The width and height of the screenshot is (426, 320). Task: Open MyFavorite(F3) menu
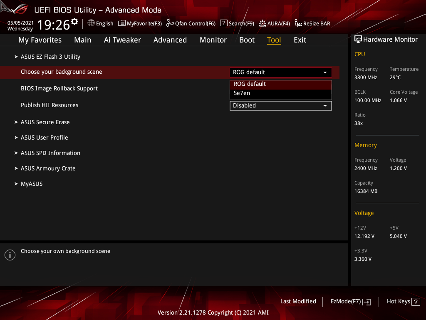point(140,23)
